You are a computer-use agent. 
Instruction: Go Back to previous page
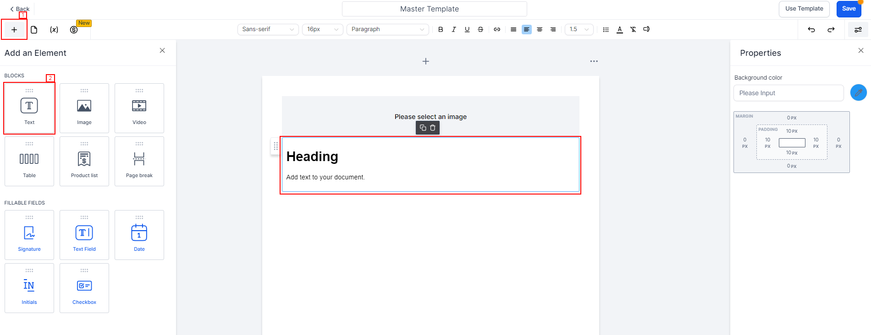[x=20, y=9]
